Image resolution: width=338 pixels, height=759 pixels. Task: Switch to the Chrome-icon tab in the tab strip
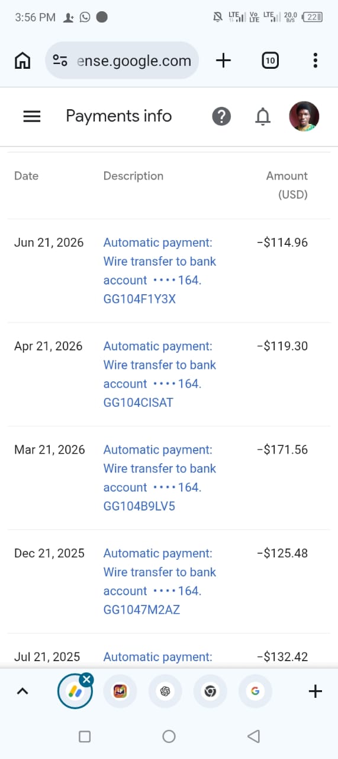[x=210, y=691]
